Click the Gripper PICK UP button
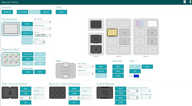This screenshot has height=106, width=192. 101,71
